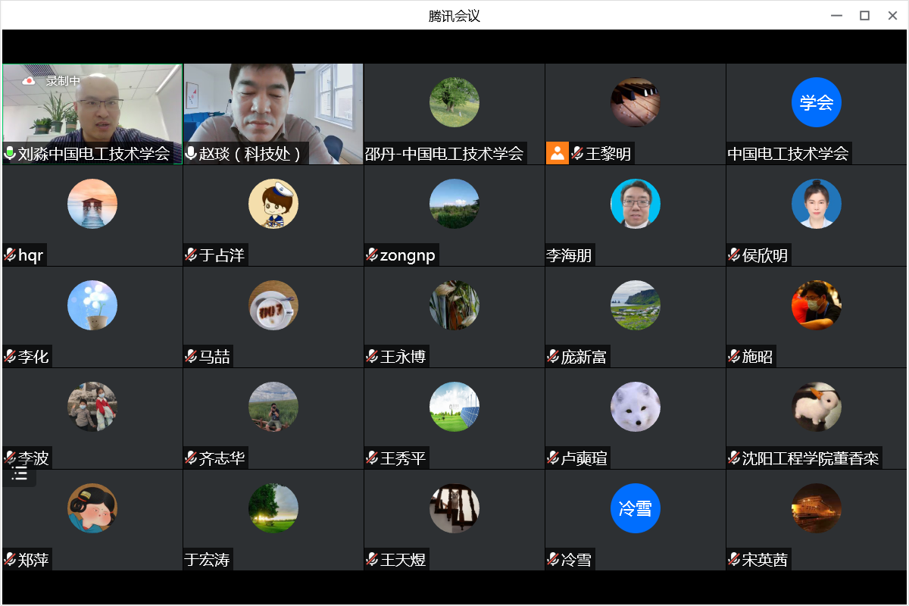The height and width of the screenshot is (606, 909).
Task: Click the muted mic icon for 侯欣明
Action: point(734,255)
